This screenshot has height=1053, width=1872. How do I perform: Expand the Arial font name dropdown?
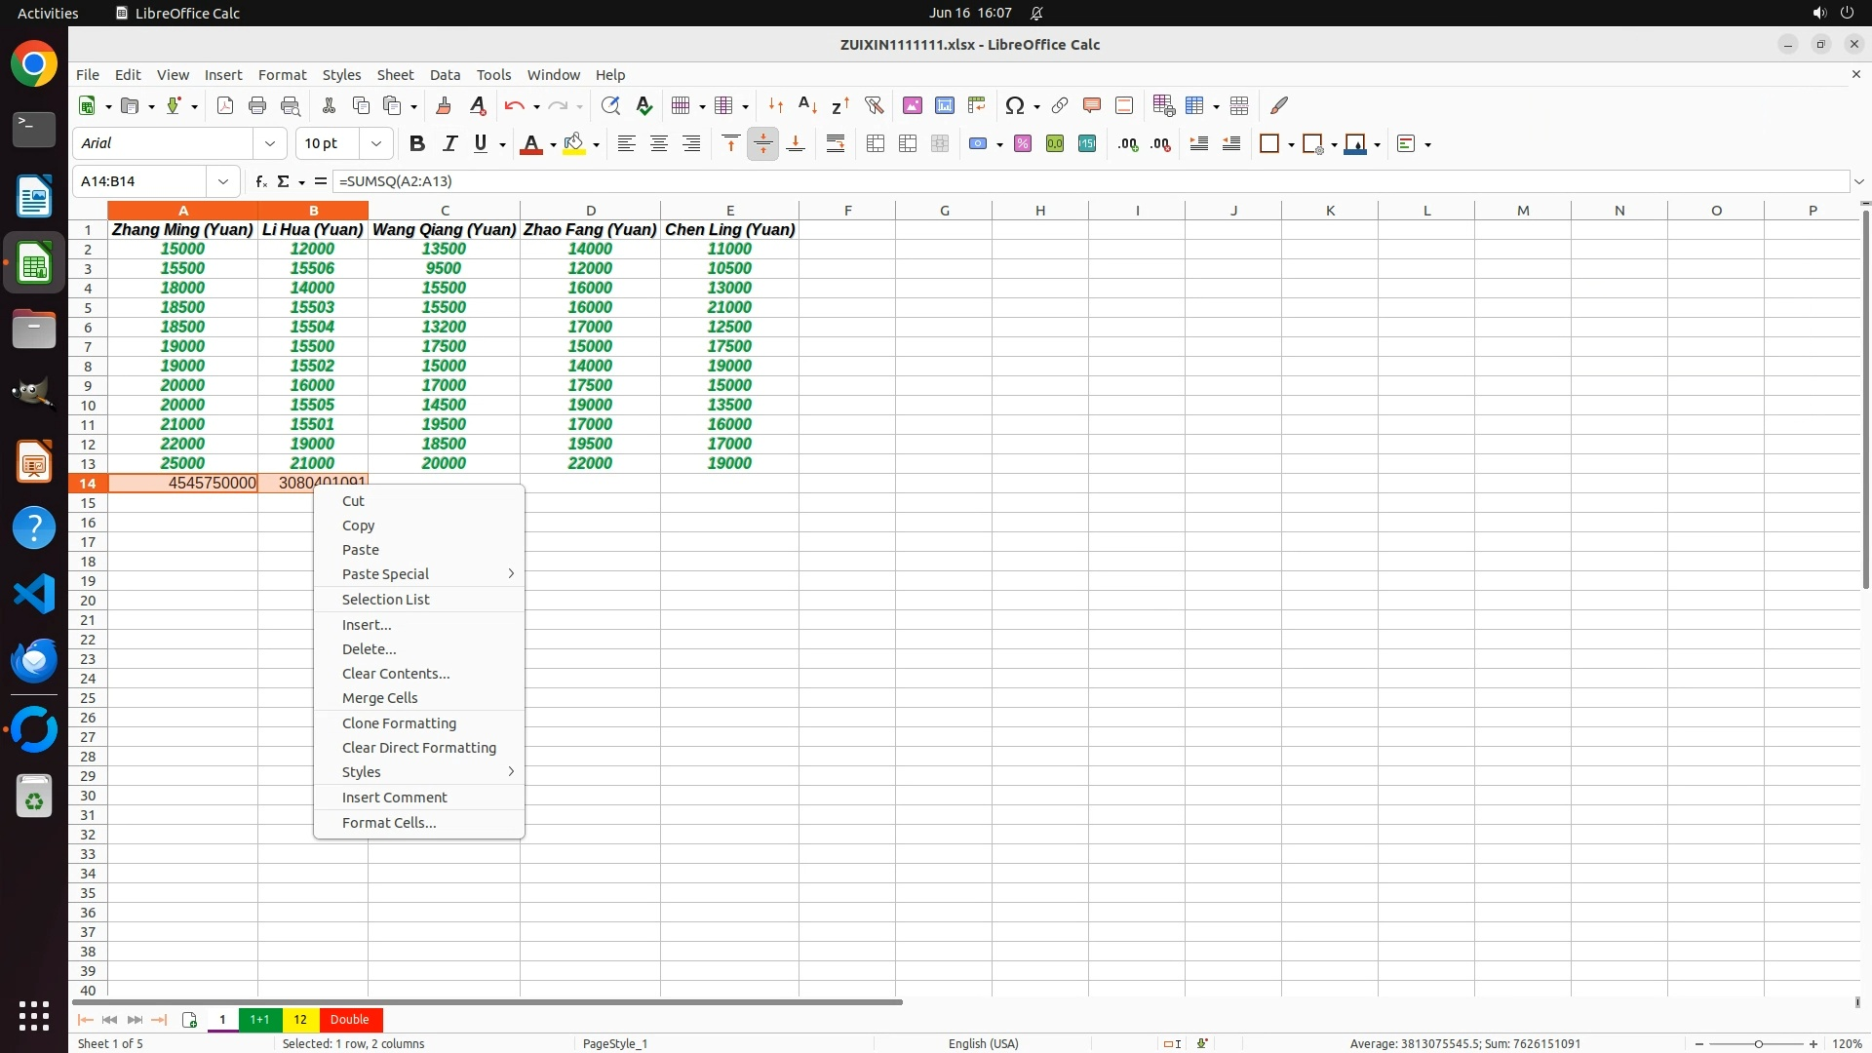pyautogui.click(x=270, y=143)
